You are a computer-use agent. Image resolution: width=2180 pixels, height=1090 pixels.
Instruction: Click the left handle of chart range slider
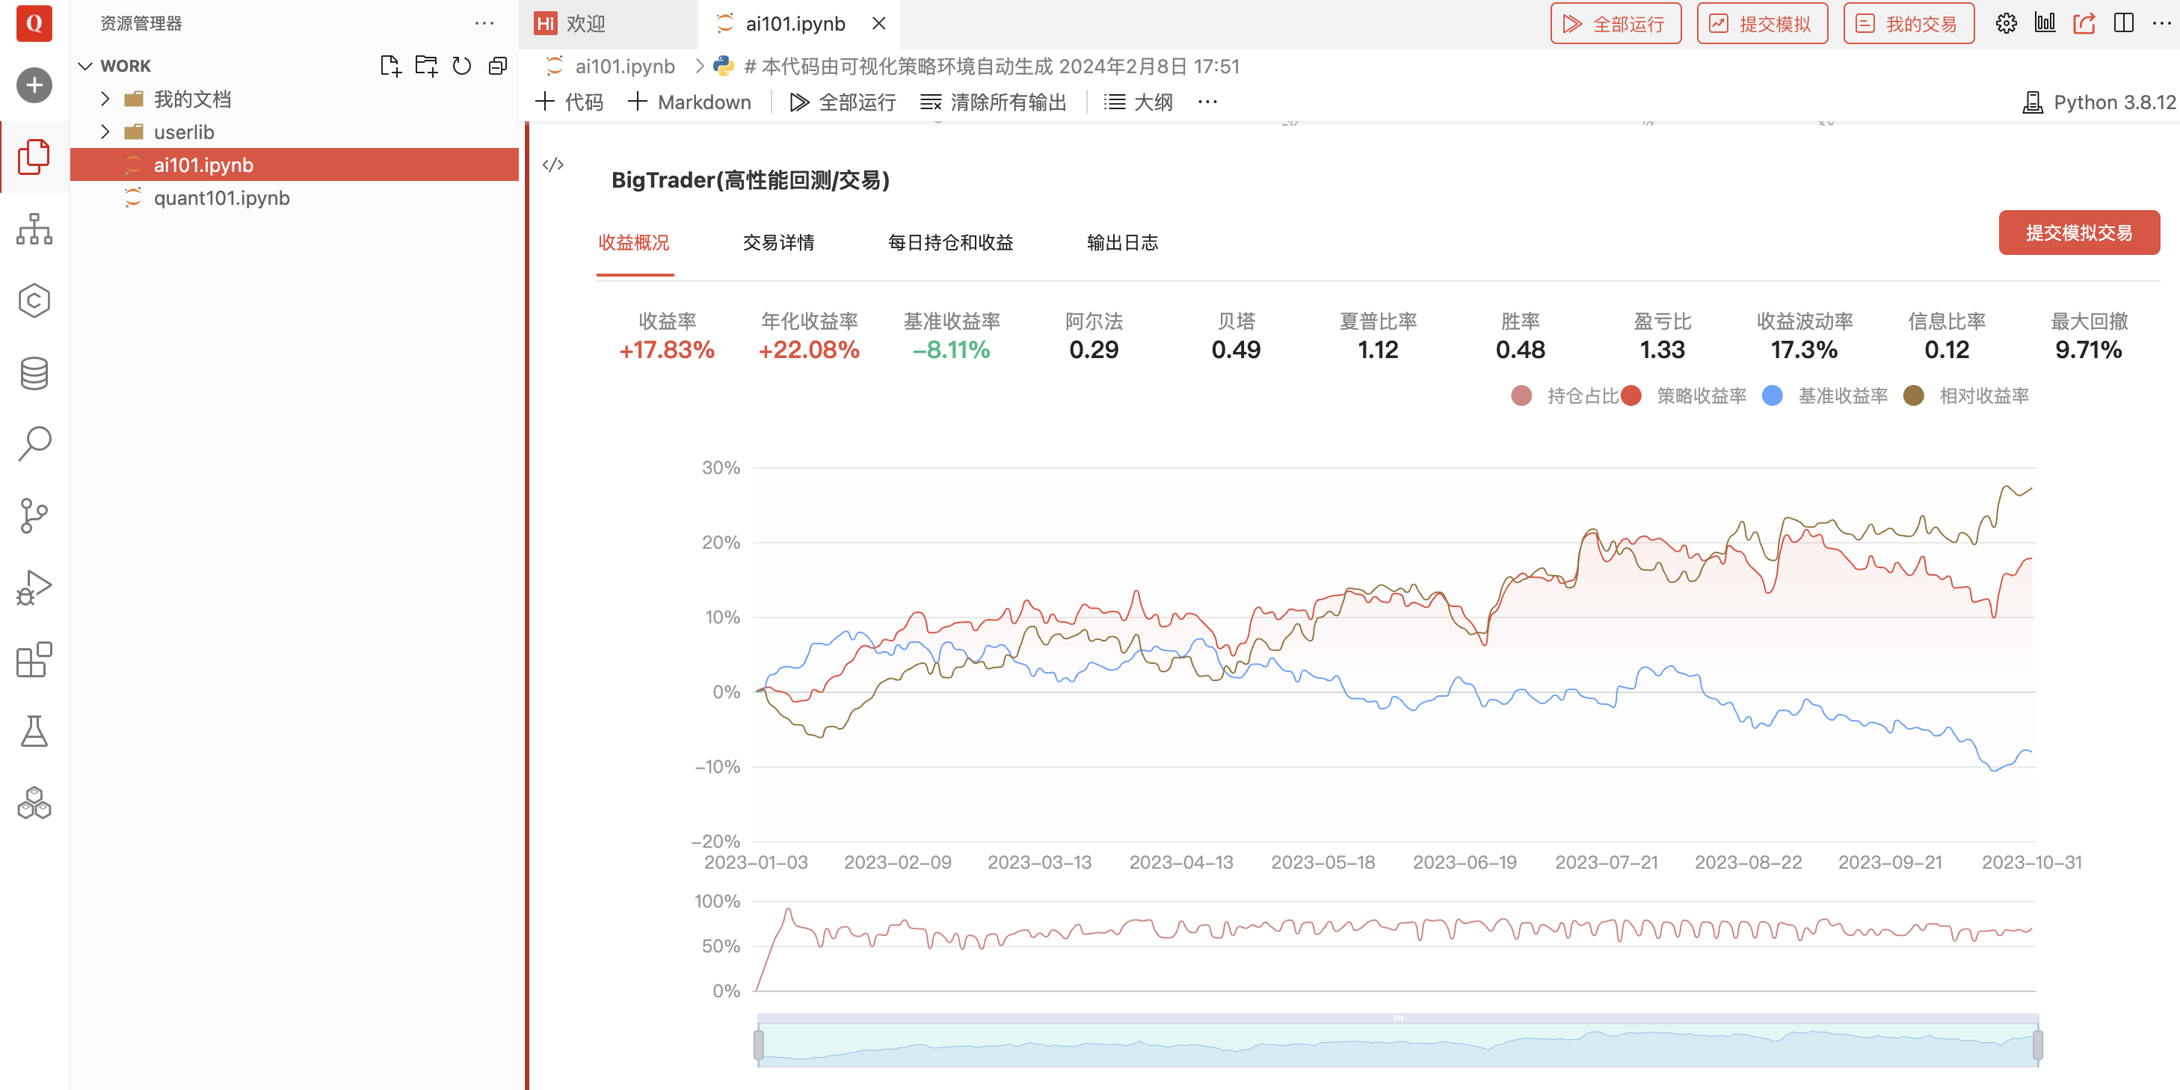coord(758,1044)
